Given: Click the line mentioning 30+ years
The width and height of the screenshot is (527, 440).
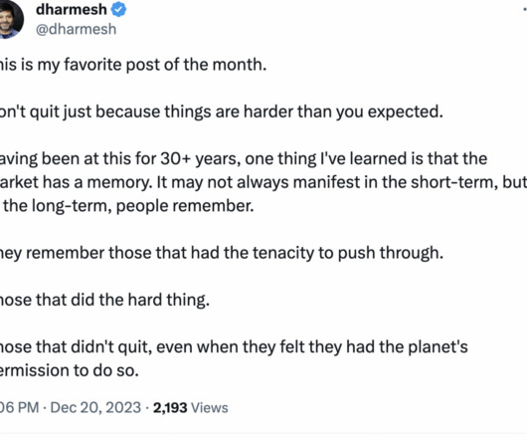Looking at the screenshot, I should 244,158.
